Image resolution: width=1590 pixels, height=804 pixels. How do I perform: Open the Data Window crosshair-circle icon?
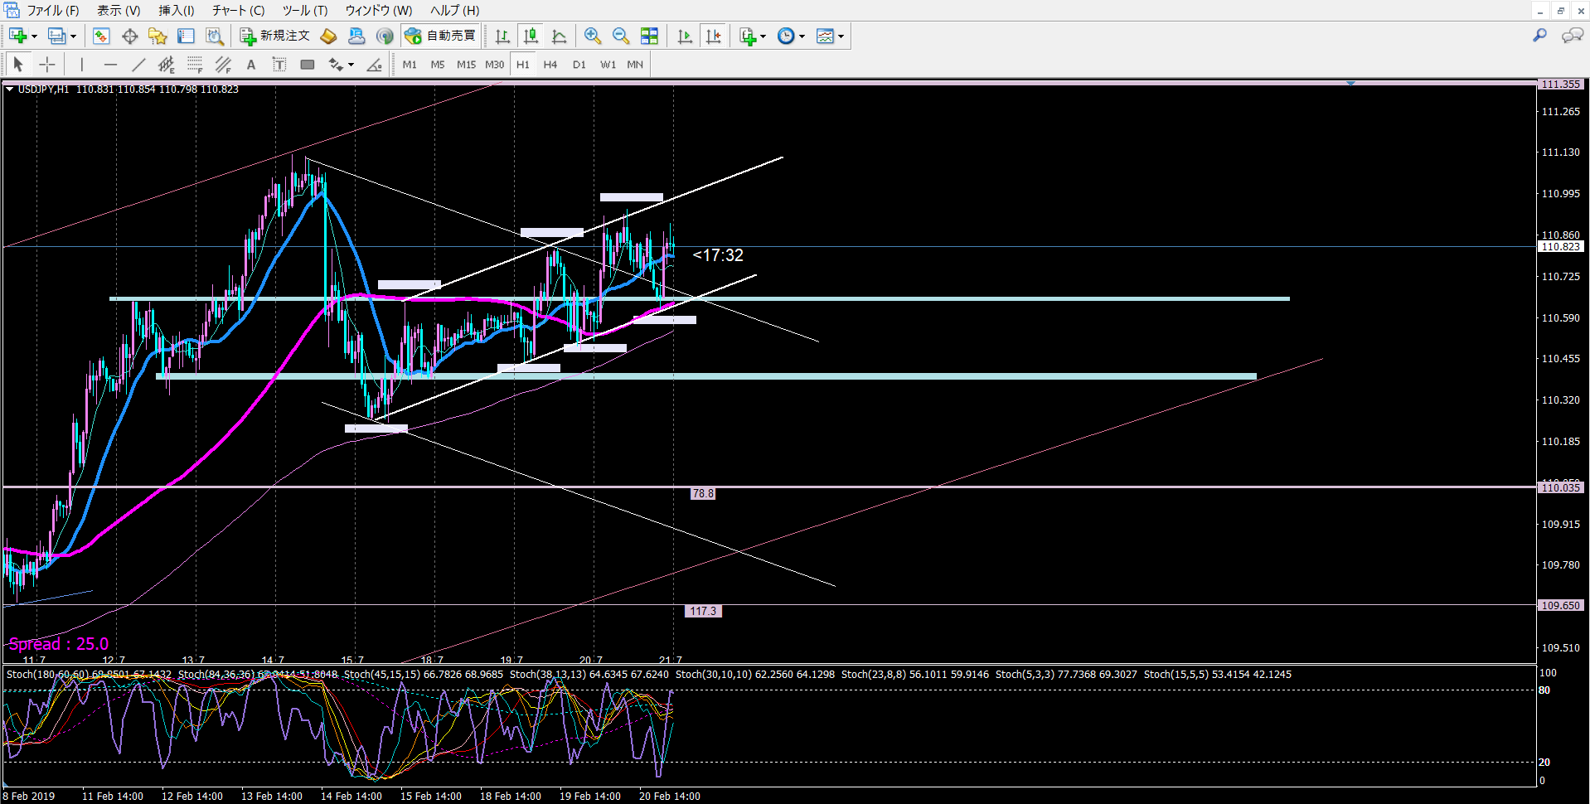[x=129, y=36]
